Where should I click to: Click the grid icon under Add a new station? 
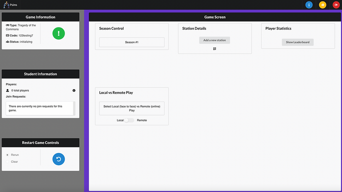pos(215,49)
